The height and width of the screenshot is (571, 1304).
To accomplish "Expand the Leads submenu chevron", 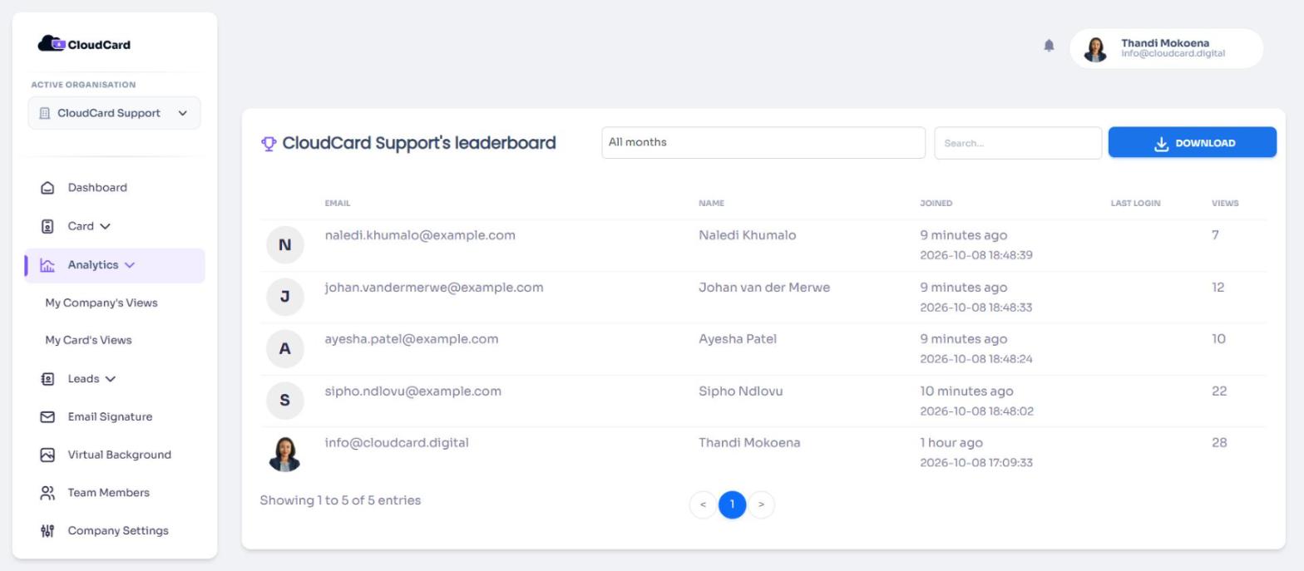I will [x=111, y=379].
